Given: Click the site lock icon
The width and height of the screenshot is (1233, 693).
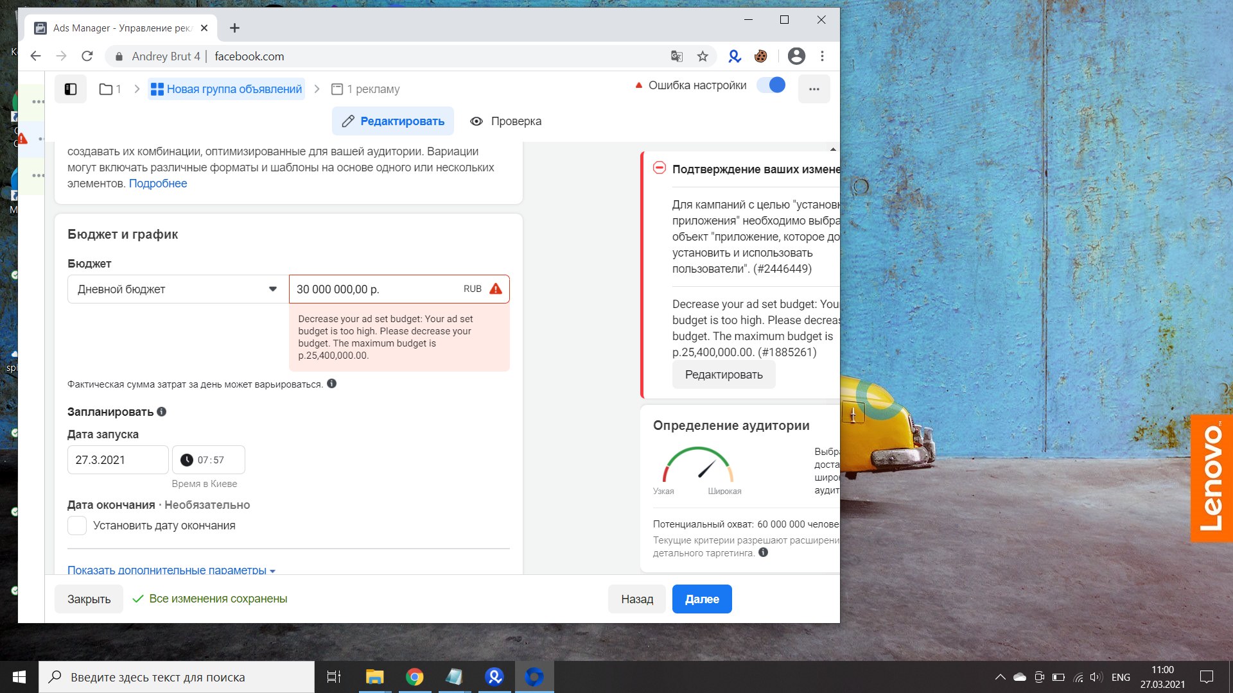Looking at the screenshot, I should pyautogui.click(x=119, y=56).
